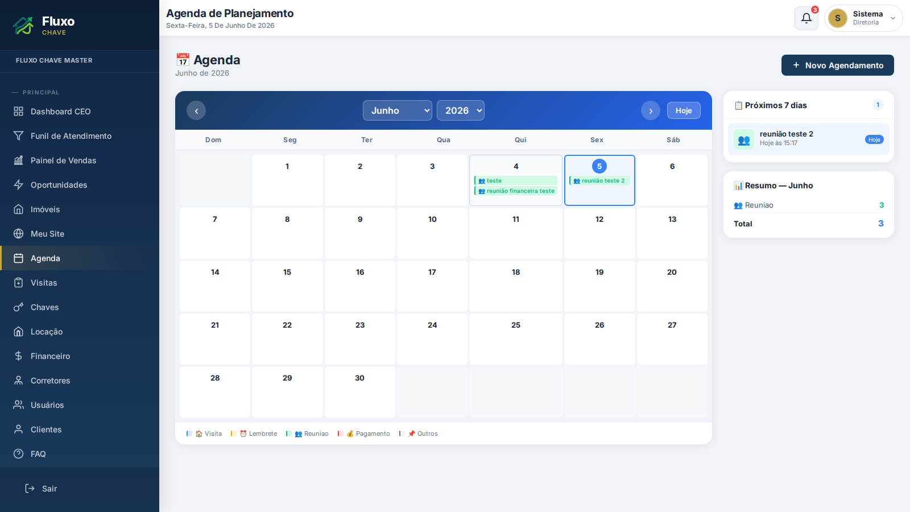Open 'reunião financeira teste' event

pyautogui.click(x=516, y=191)
